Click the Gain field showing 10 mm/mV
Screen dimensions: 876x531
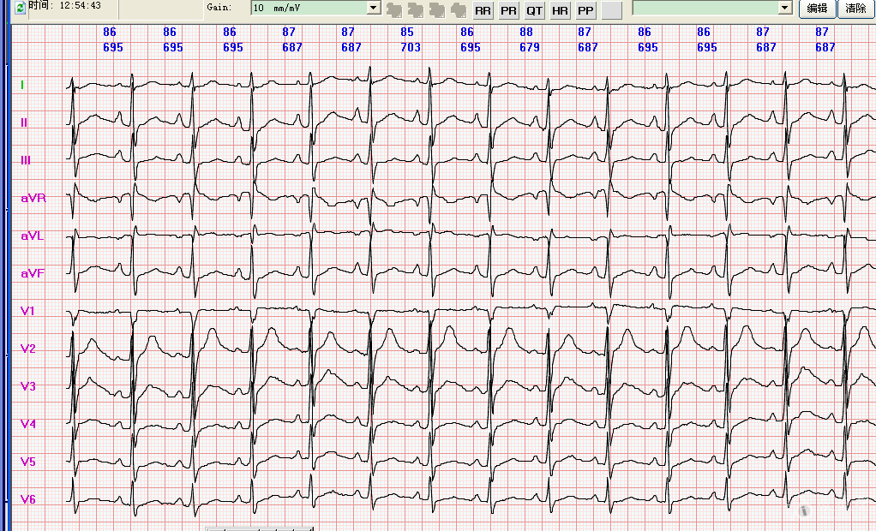click(309, 8)
